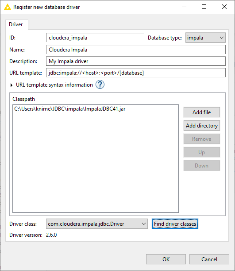Expand URL template syntax information section

pyautogui.click(x=12, y=85)
